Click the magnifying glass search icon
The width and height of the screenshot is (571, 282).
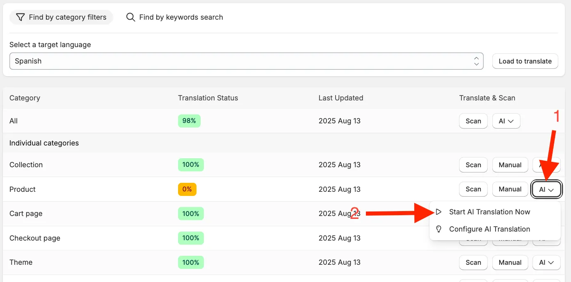pyautogui.click(x=130, y=17)
